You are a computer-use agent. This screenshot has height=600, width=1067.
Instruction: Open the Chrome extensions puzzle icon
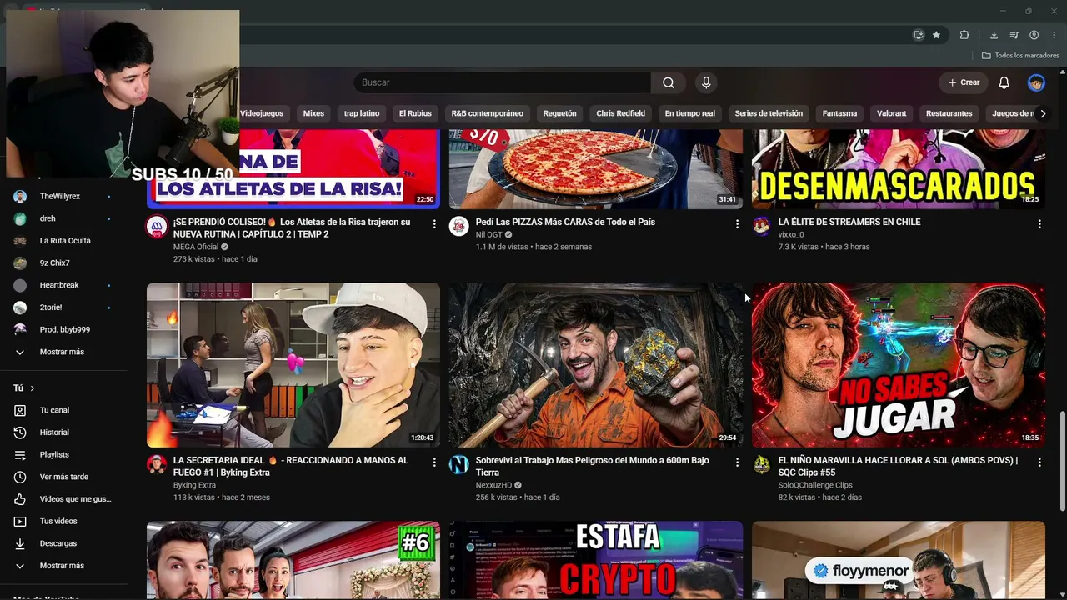pos(964,35)
